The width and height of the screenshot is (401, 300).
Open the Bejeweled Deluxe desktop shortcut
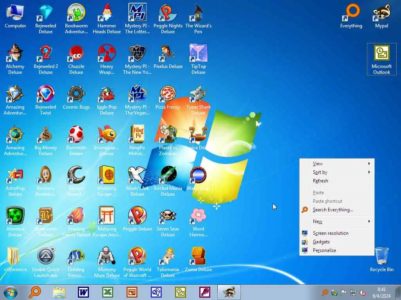pos(46,18)
